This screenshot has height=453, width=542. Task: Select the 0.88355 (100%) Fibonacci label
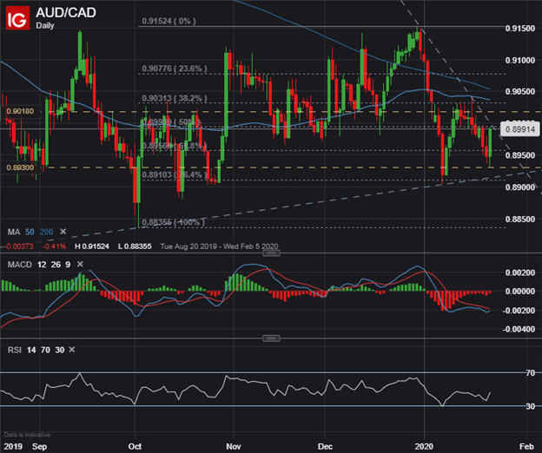tap(173, 222)
